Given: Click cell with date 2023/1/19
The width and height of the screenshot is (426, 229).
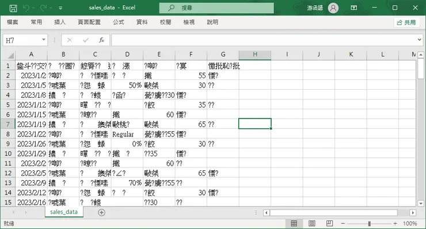Looking at the screenshot, I should point(31,124).
